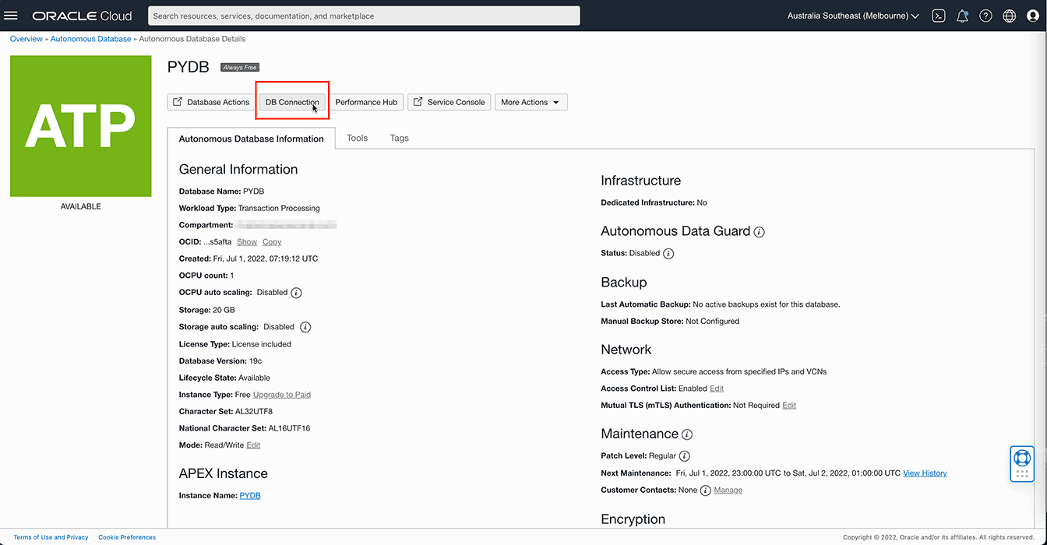Open the navigation hamburger menu
The image size is (1047, 545).
pos(11,15)
